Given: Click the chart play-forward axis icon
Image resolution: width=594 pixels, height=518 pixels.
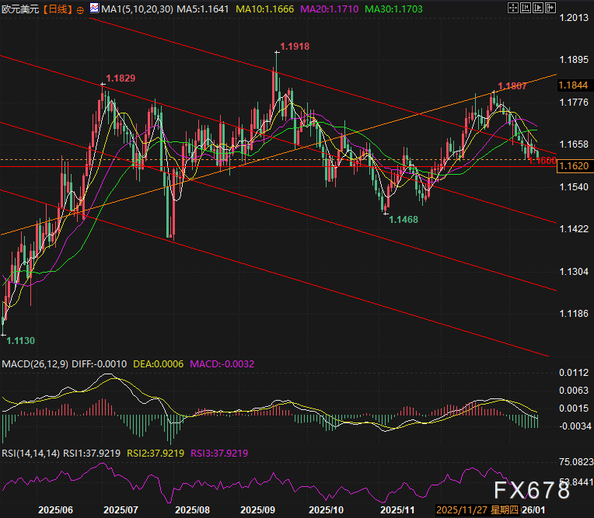Looking at the screenshot, I should [537, 8].
